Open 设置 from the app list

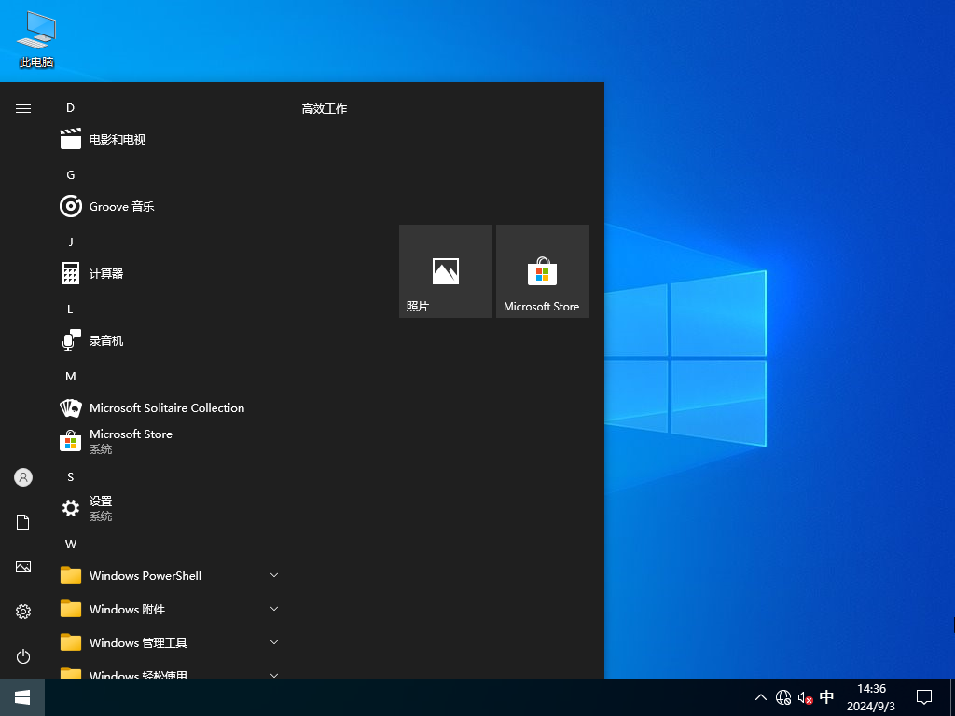[x=101, y=508]
